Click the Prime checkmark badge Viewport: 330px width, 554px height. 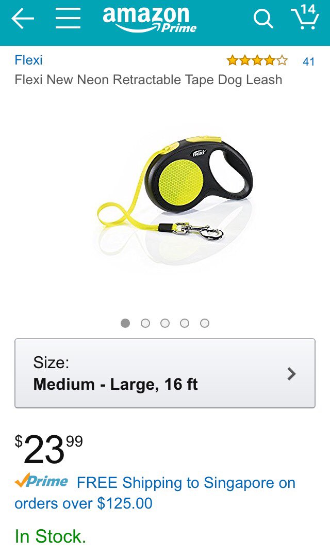point(41,481)
